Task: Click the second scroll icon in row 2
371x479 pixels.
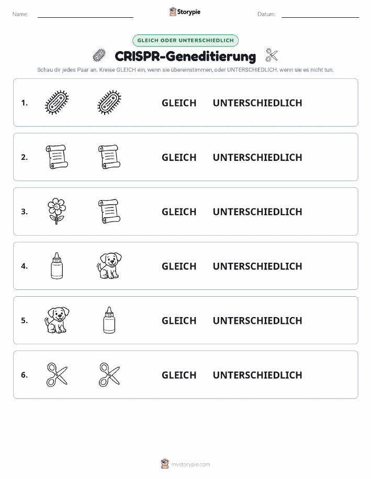Action: tap(109, 157)
